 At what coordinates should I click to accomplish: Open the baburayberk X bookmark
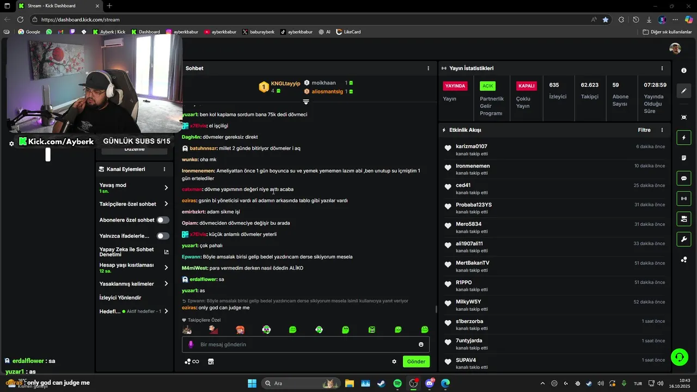(258, 32)
